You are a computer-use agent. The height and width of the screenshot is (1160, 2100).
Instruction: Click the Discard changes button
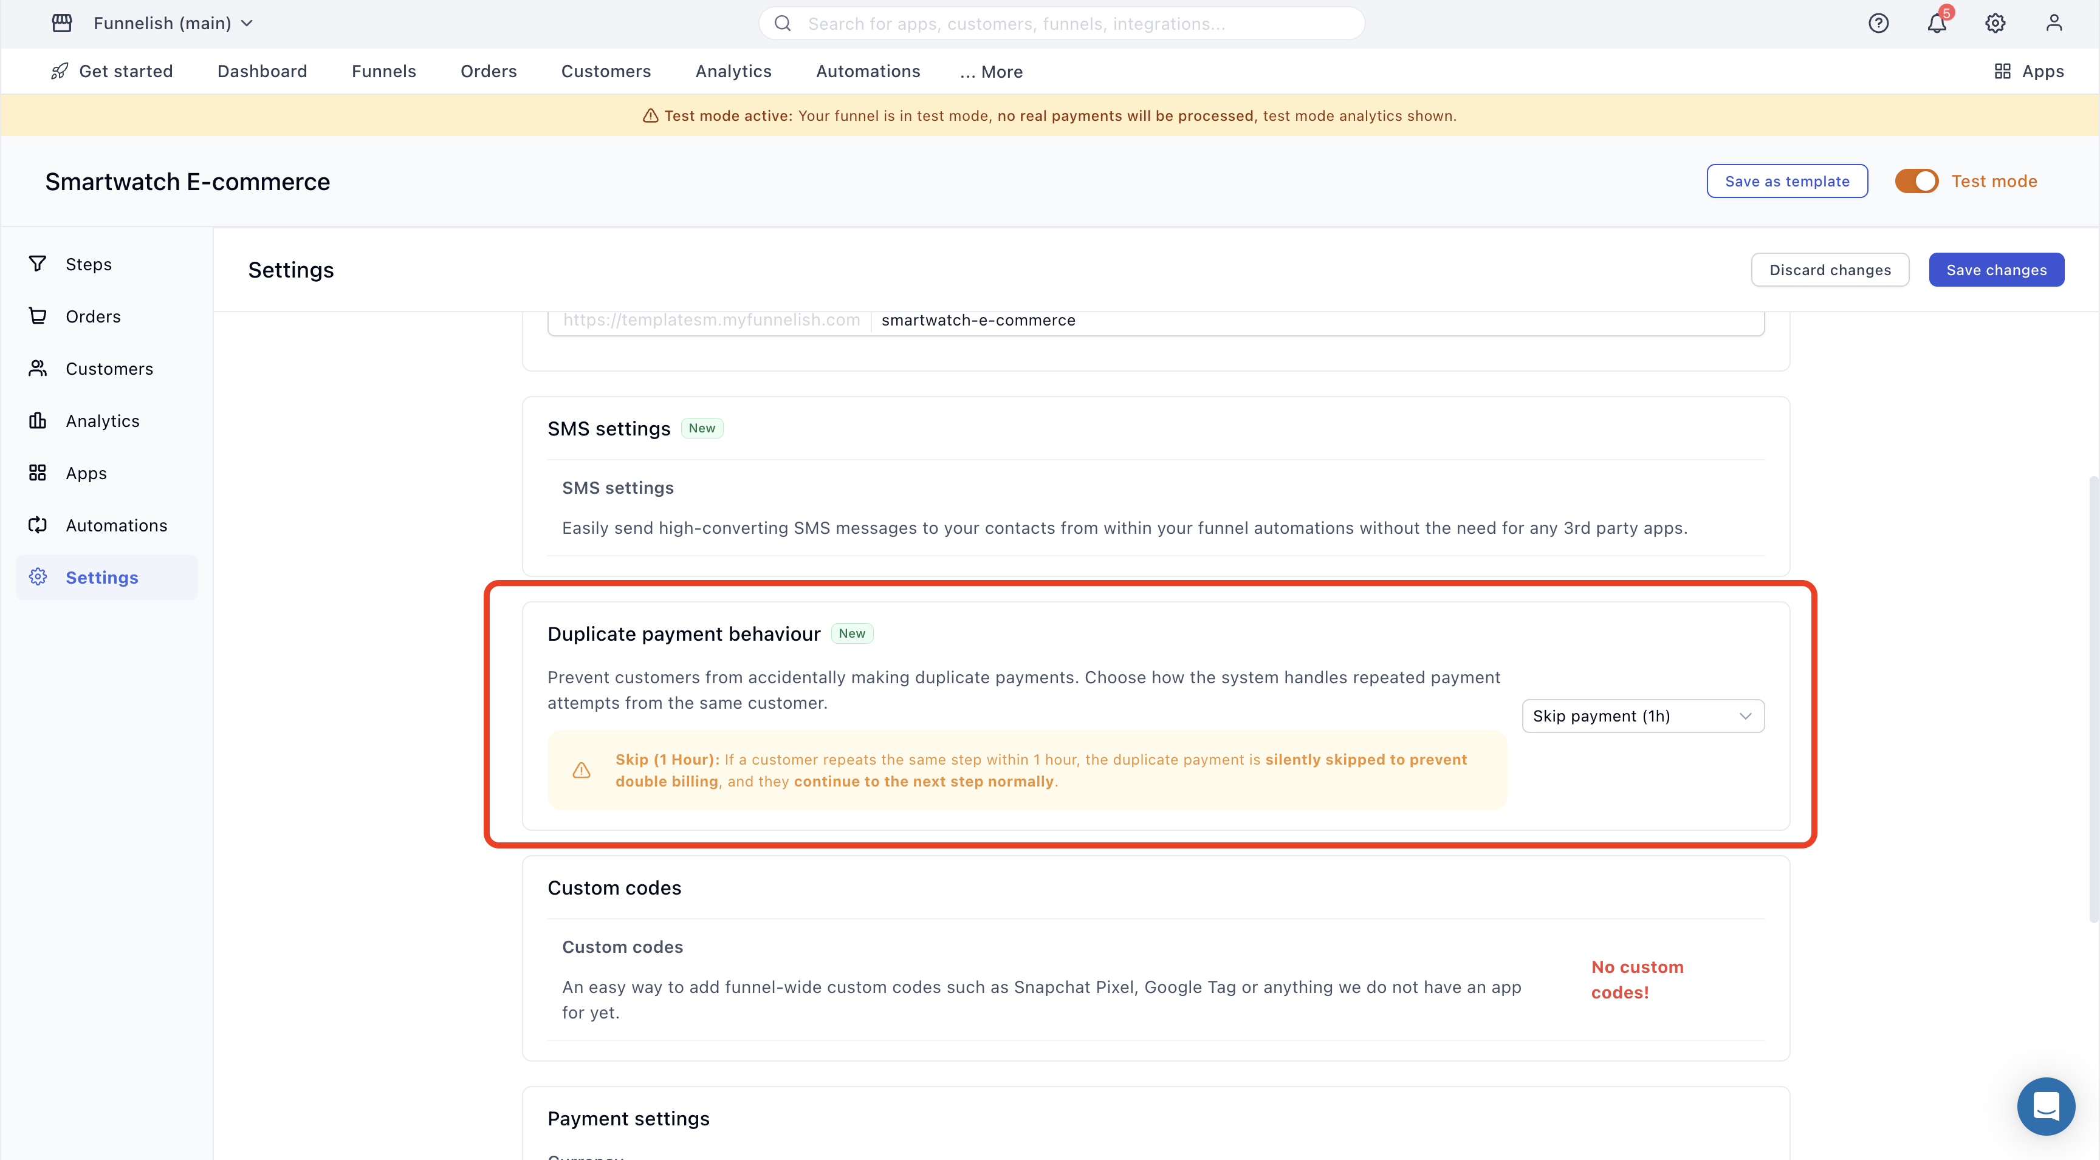click(x=1830, y=270)
